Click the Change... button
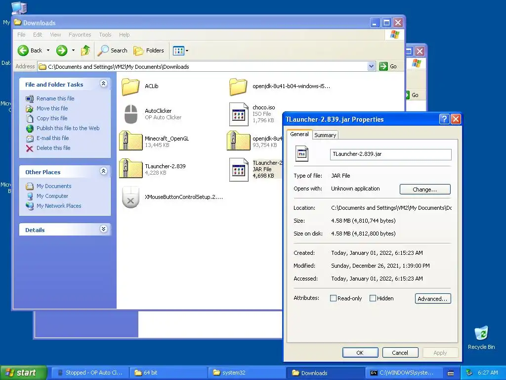This screenshot has height=380, width=506. 424,190
